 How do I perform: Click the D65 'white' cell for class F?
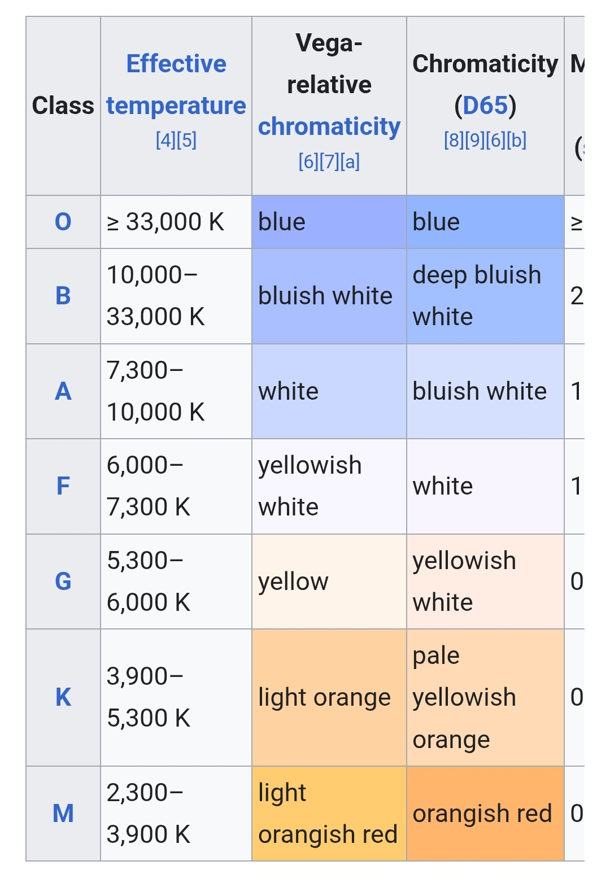[x=485, y=486]
